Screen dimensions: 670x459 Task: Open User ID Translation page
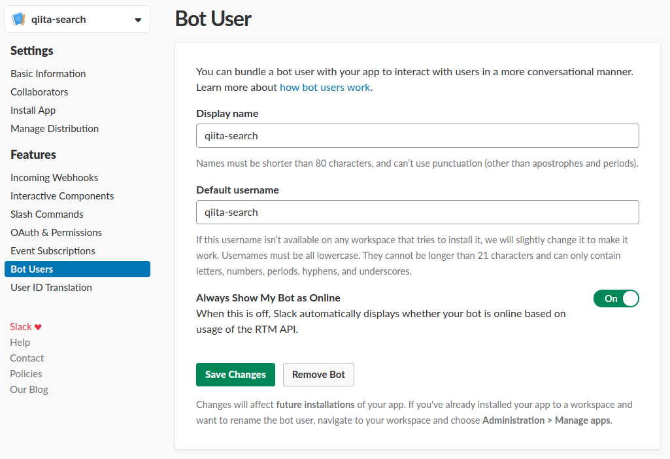(51, 288)
